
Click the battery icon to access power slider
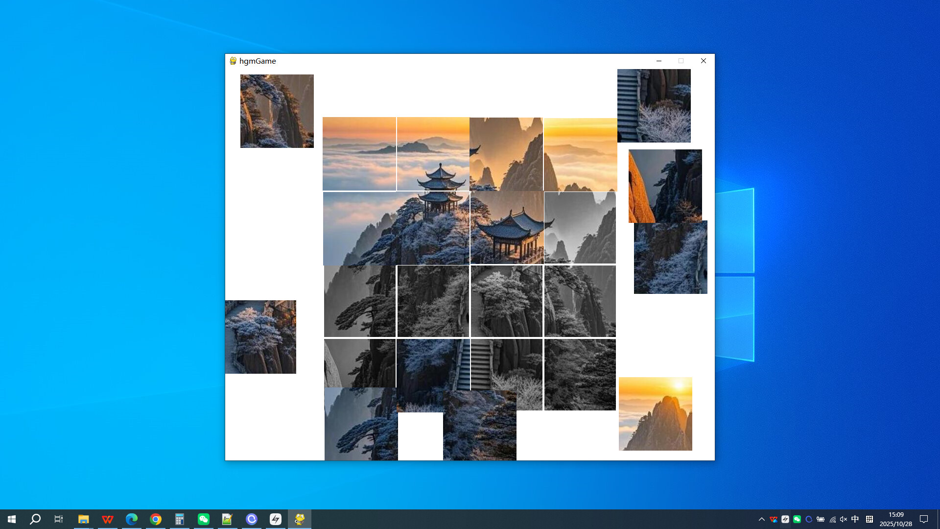point(821,519)
